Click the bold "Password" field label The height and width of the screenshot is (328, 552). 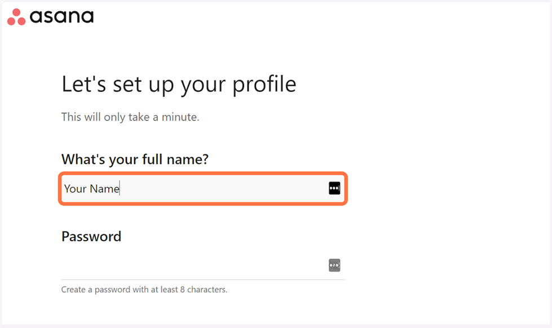click(x=91, y=236)
